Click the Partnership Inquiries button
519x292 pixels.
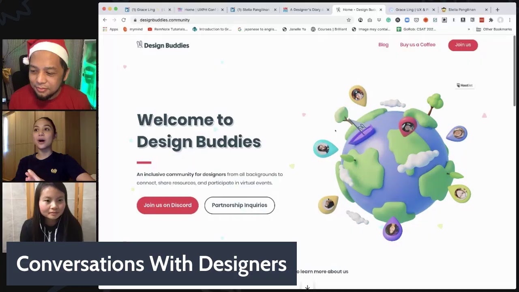240,205
